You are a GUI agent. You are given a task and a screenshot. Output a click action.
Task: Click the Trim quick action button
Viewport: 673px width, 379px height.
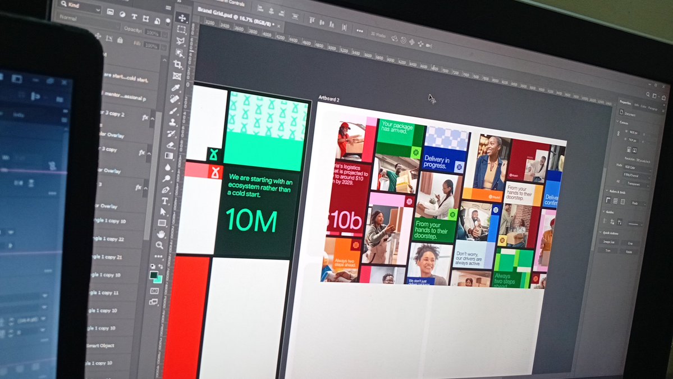(608, 250)
